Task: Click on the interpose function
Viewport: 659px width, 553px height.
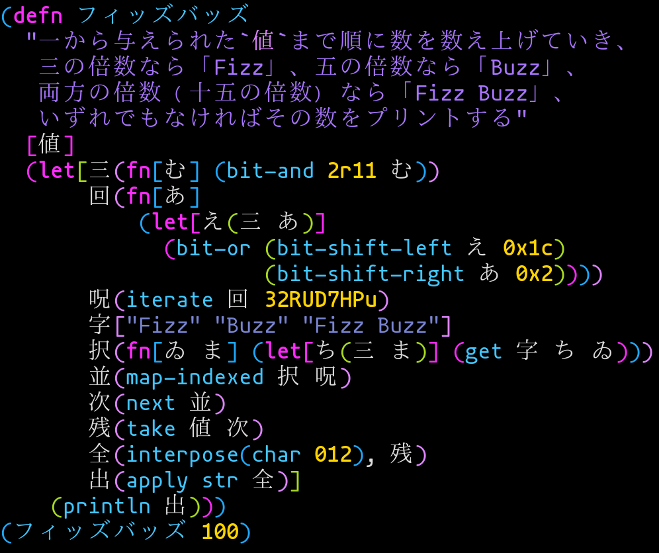Action: [182, 455]
